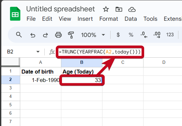Increase decimal places
This screenshot has height=126, width=182.
(x=157, y=35)
